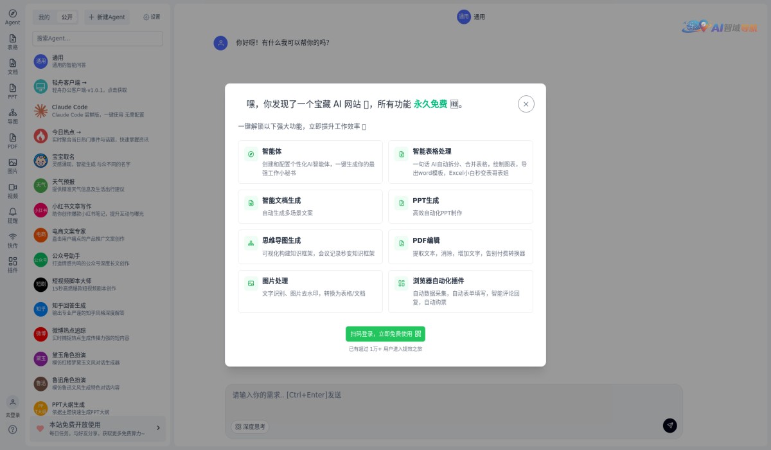Image resolution: width=771 pixels, height=450 pixels.
Task: Click the 插件 plugin icon in sidebar
Action: pos(12,265)
